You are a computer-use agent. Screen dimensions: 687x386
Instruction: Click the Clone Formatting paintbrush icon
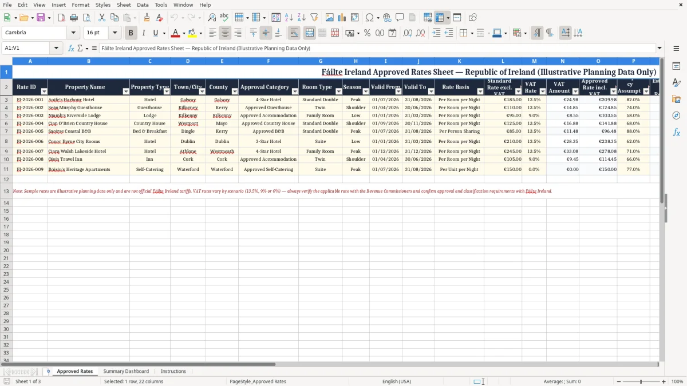coord(147,18)
